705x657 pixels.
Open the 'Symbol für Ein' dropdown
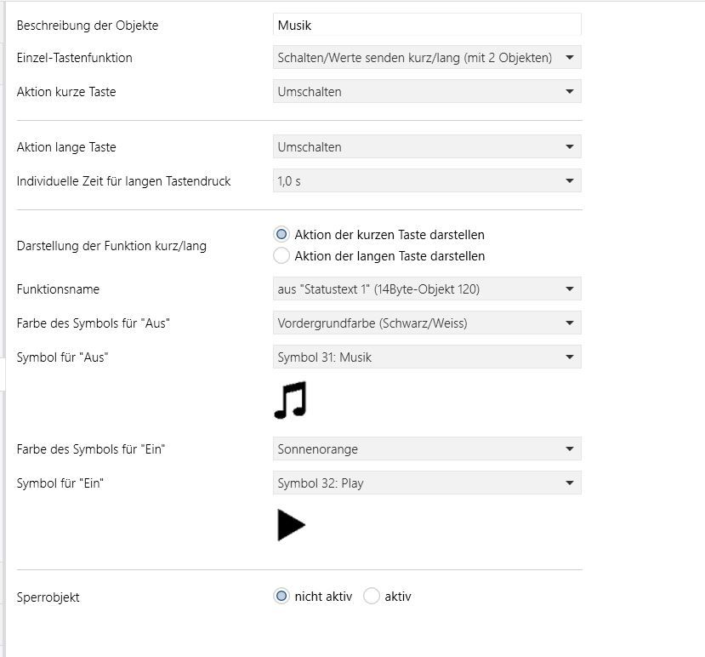(427, 483)
